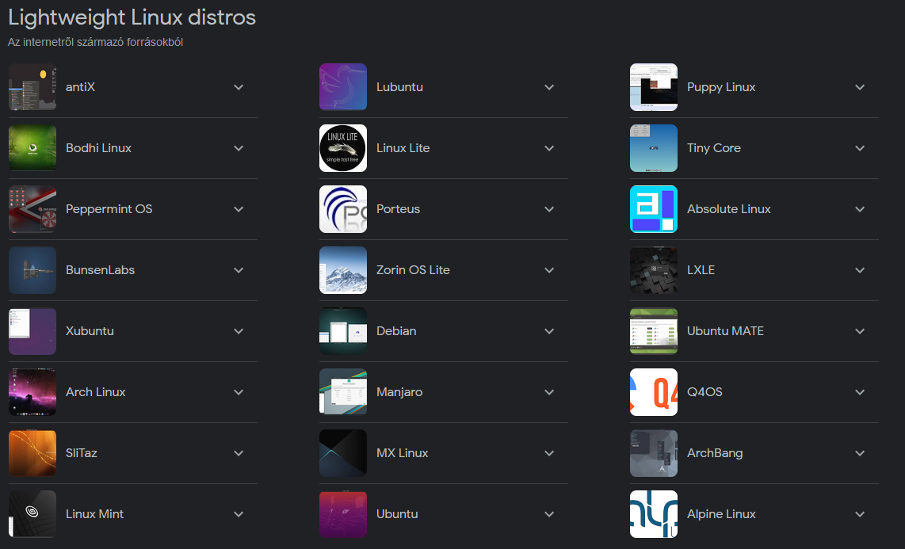Click 'Az internetről származó forrásokból' subtitle
This screenshot has width=905, height=549.
[95, 42]
